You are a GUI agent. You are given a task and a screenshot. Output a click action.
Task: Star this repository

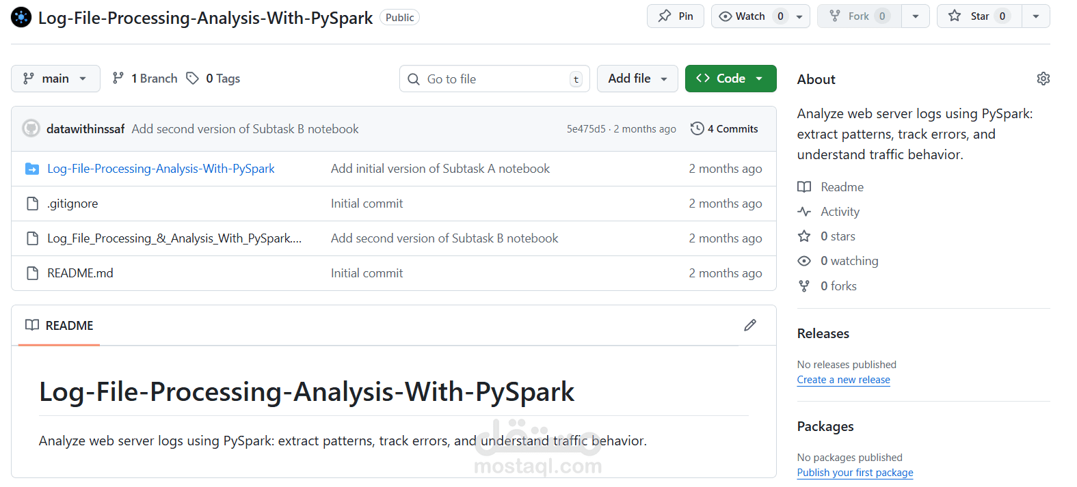(979, 16)
